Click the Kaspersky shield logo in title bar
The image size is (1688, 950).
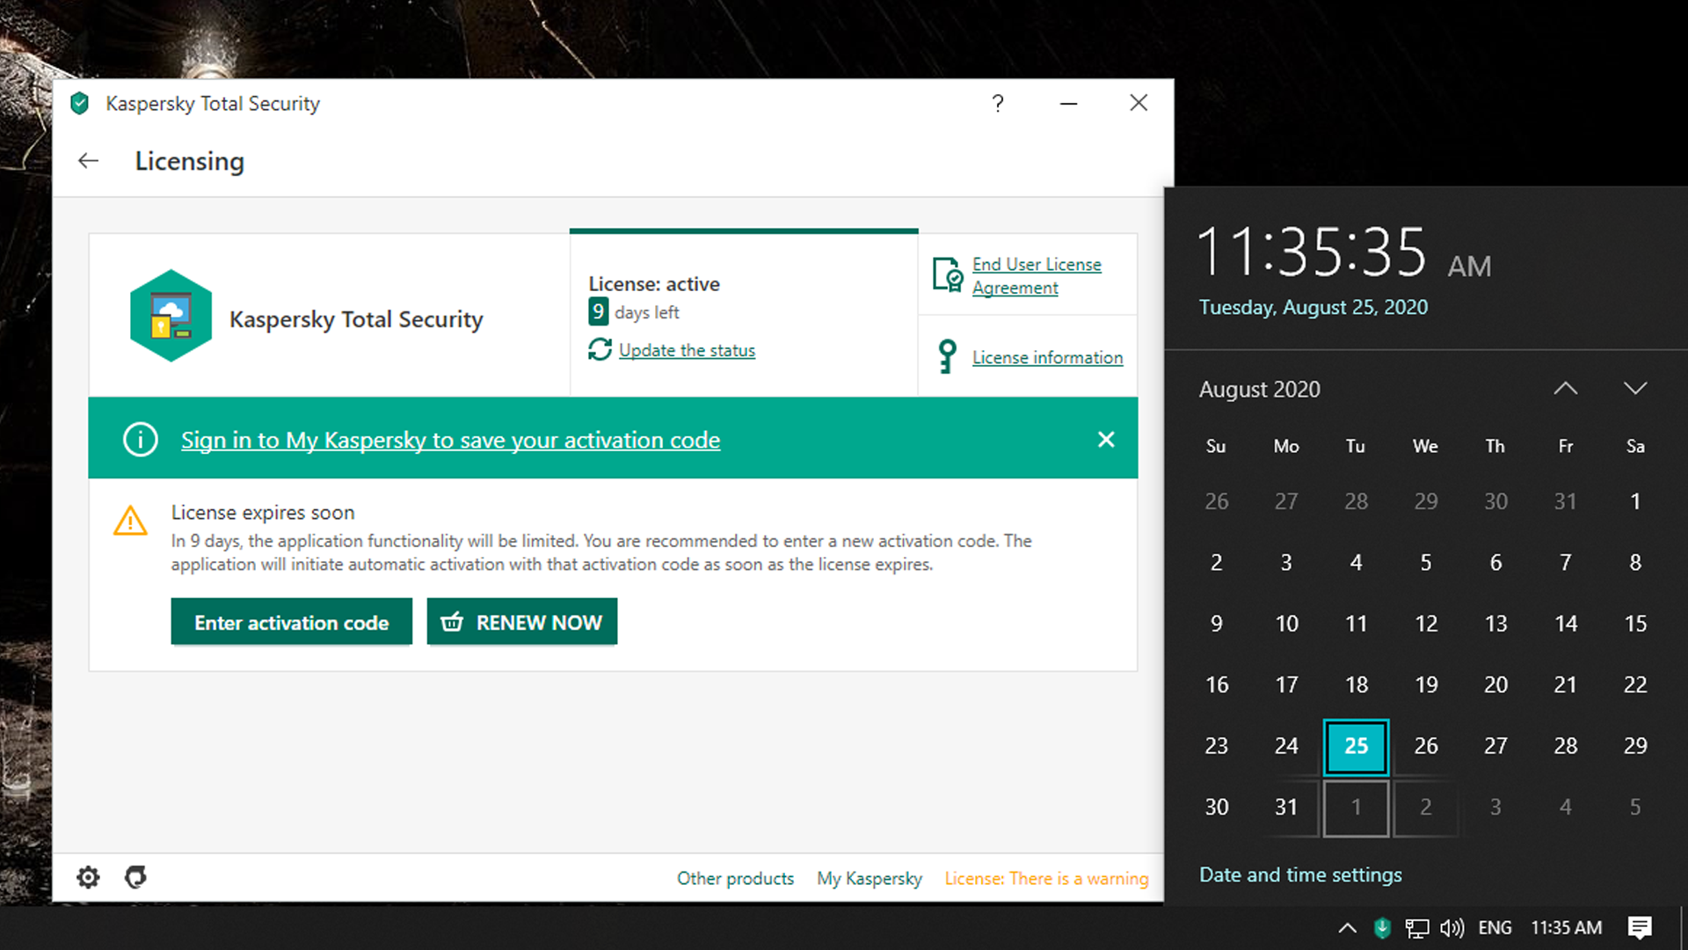click(x=80, y=104)
